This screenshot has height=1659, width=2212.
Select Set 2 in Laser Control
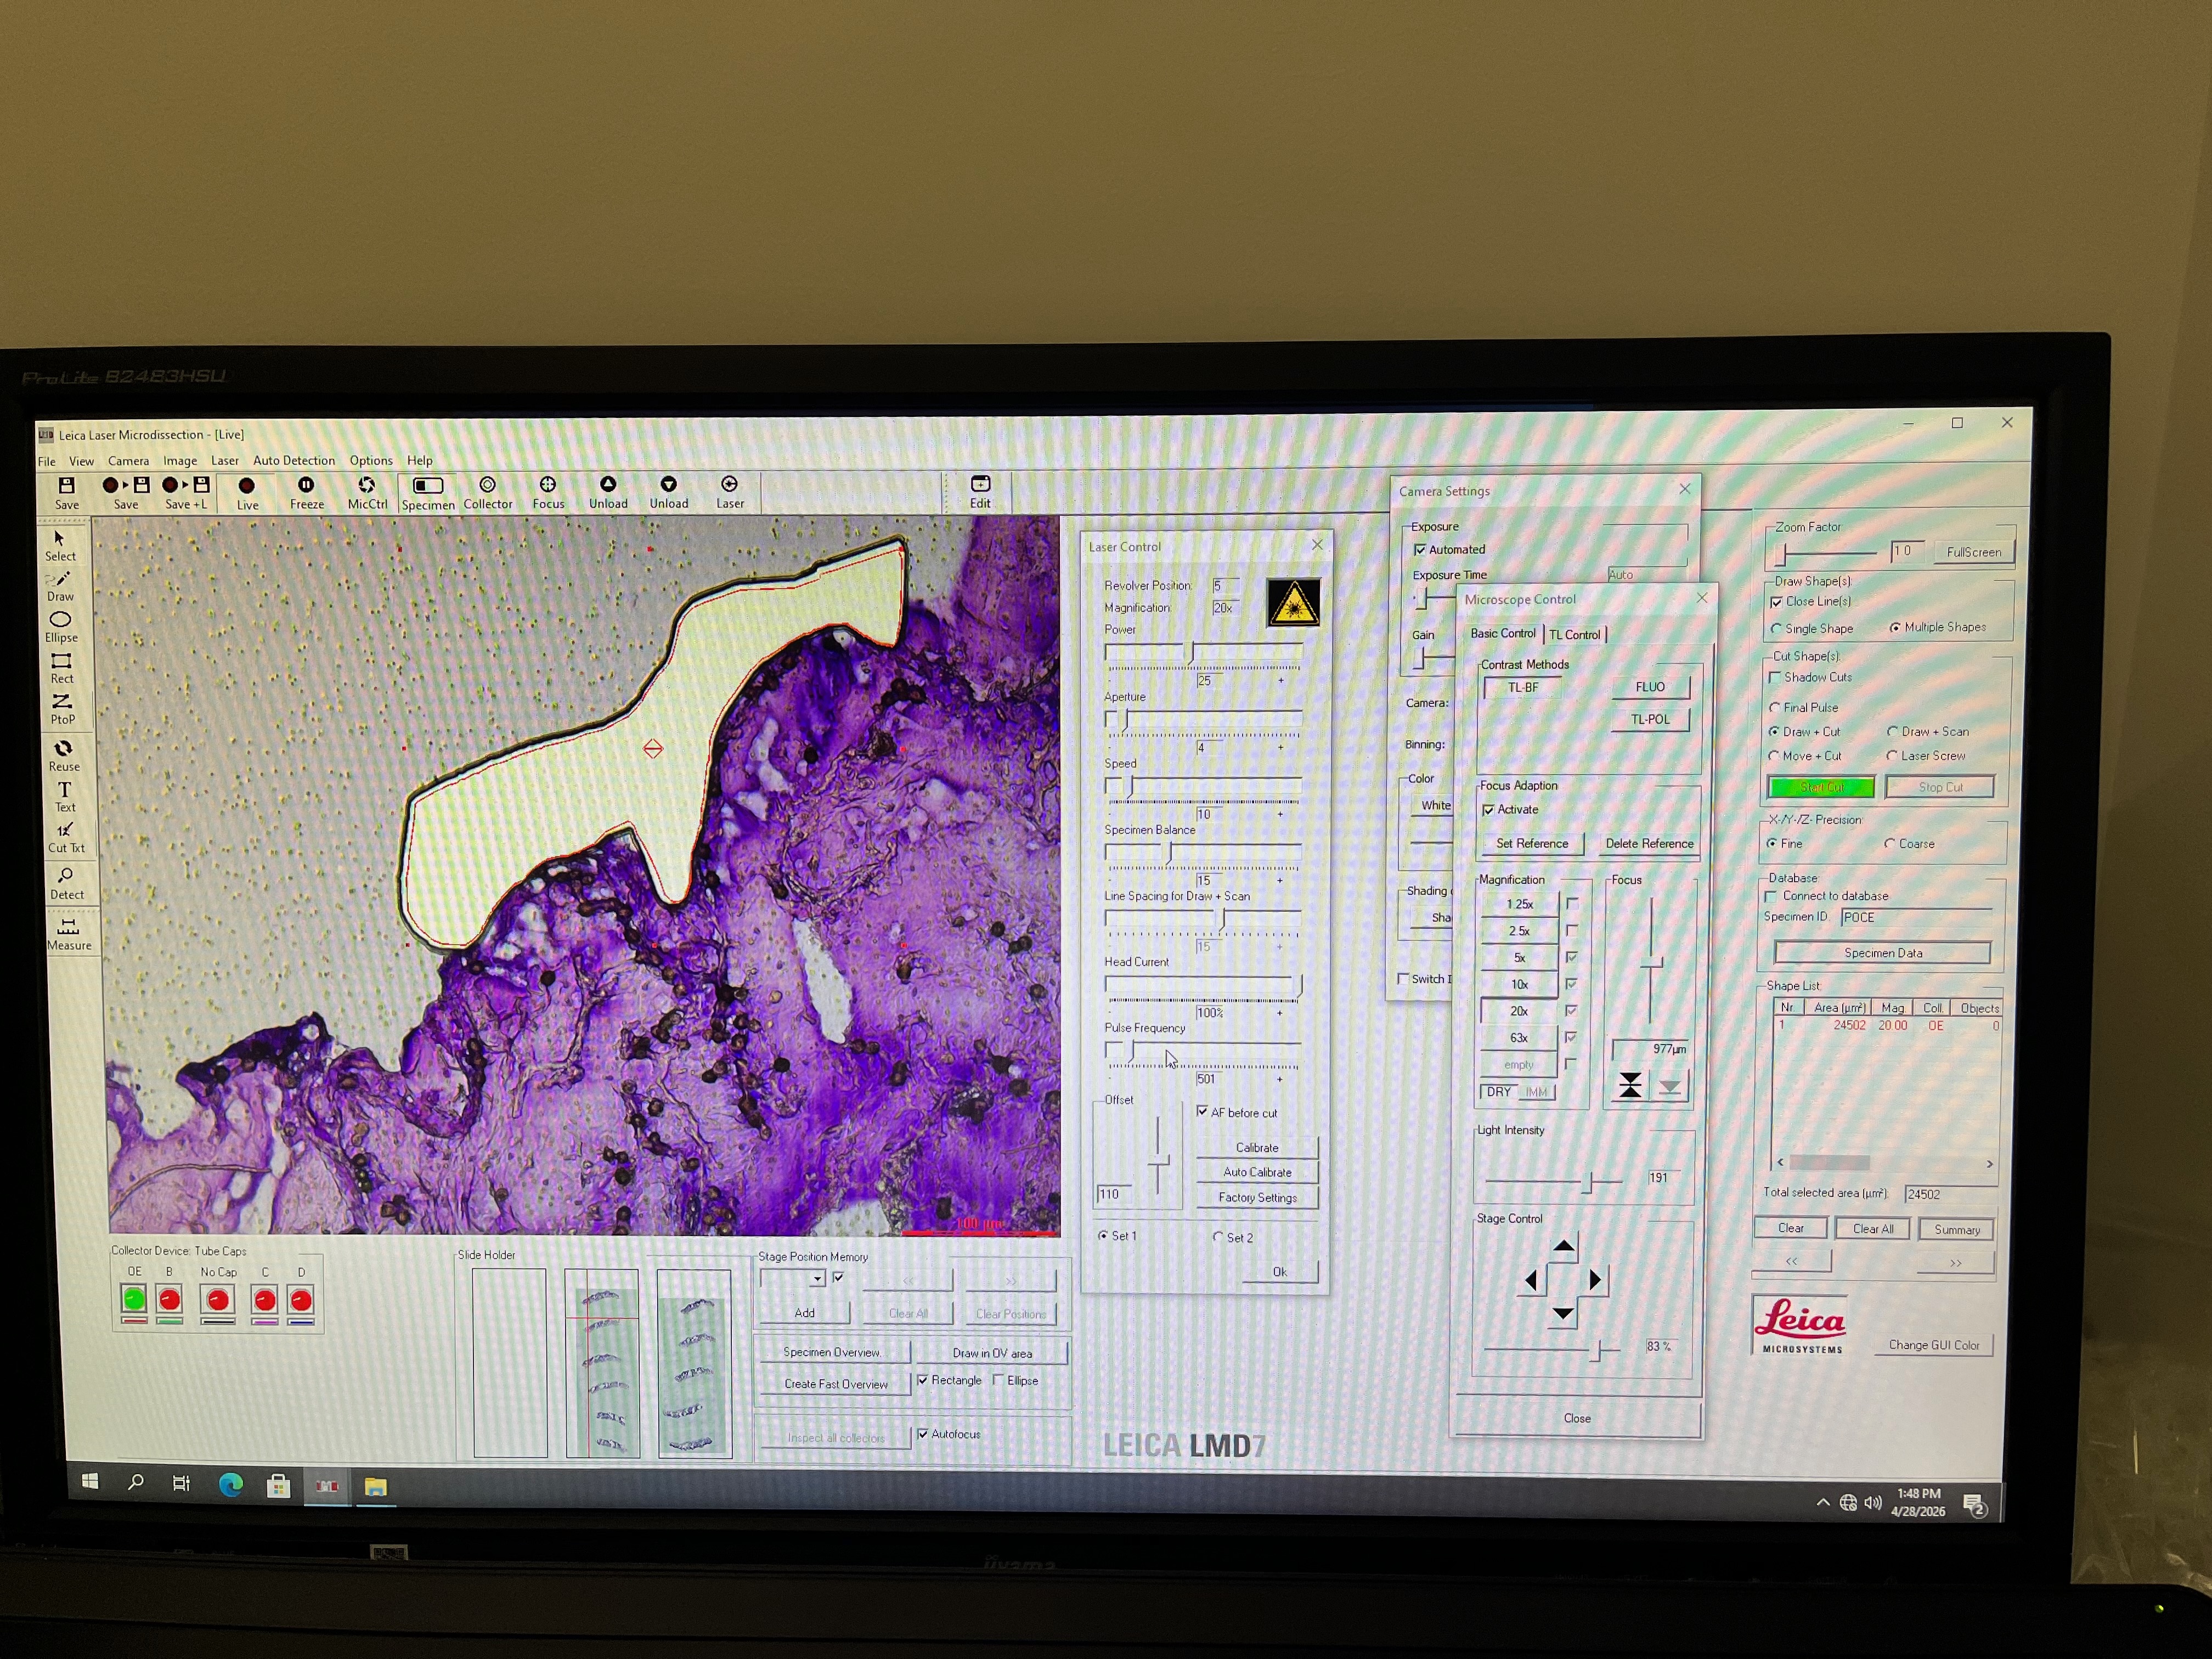[1218, 1237]
